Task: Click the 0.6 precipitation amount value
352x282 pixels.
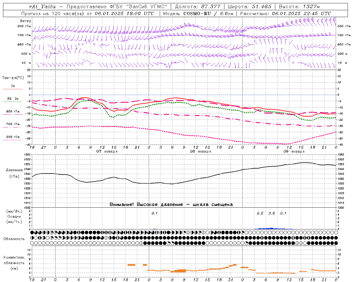Action: click(272, 213)
